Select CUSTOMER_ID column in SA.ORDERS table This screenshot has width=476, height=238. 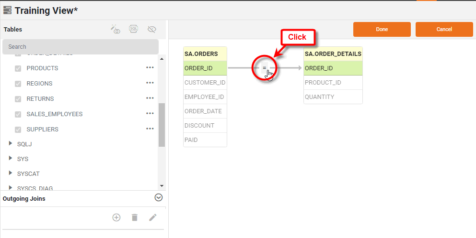coord(205,83)
